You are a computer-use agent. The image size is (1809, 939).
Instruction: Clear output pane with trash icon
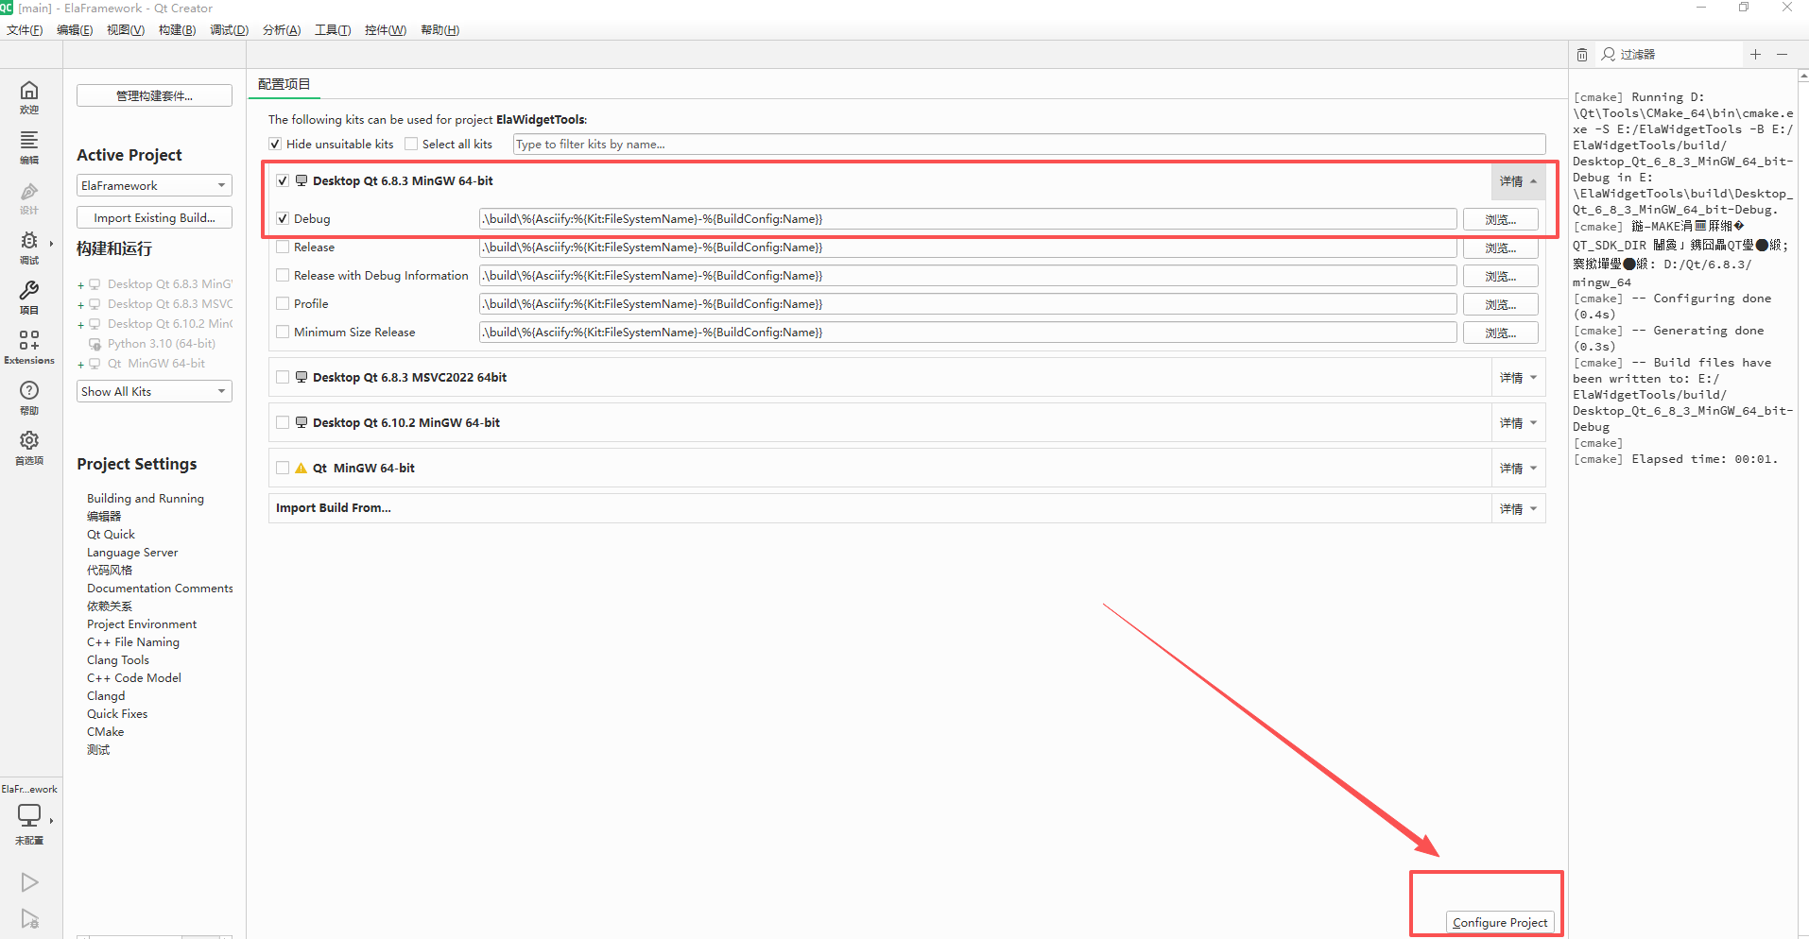[x=1582, y=55]
